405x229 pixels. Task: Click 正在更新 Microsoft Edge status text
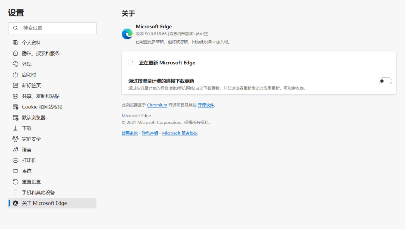click(x=167, y=63)
